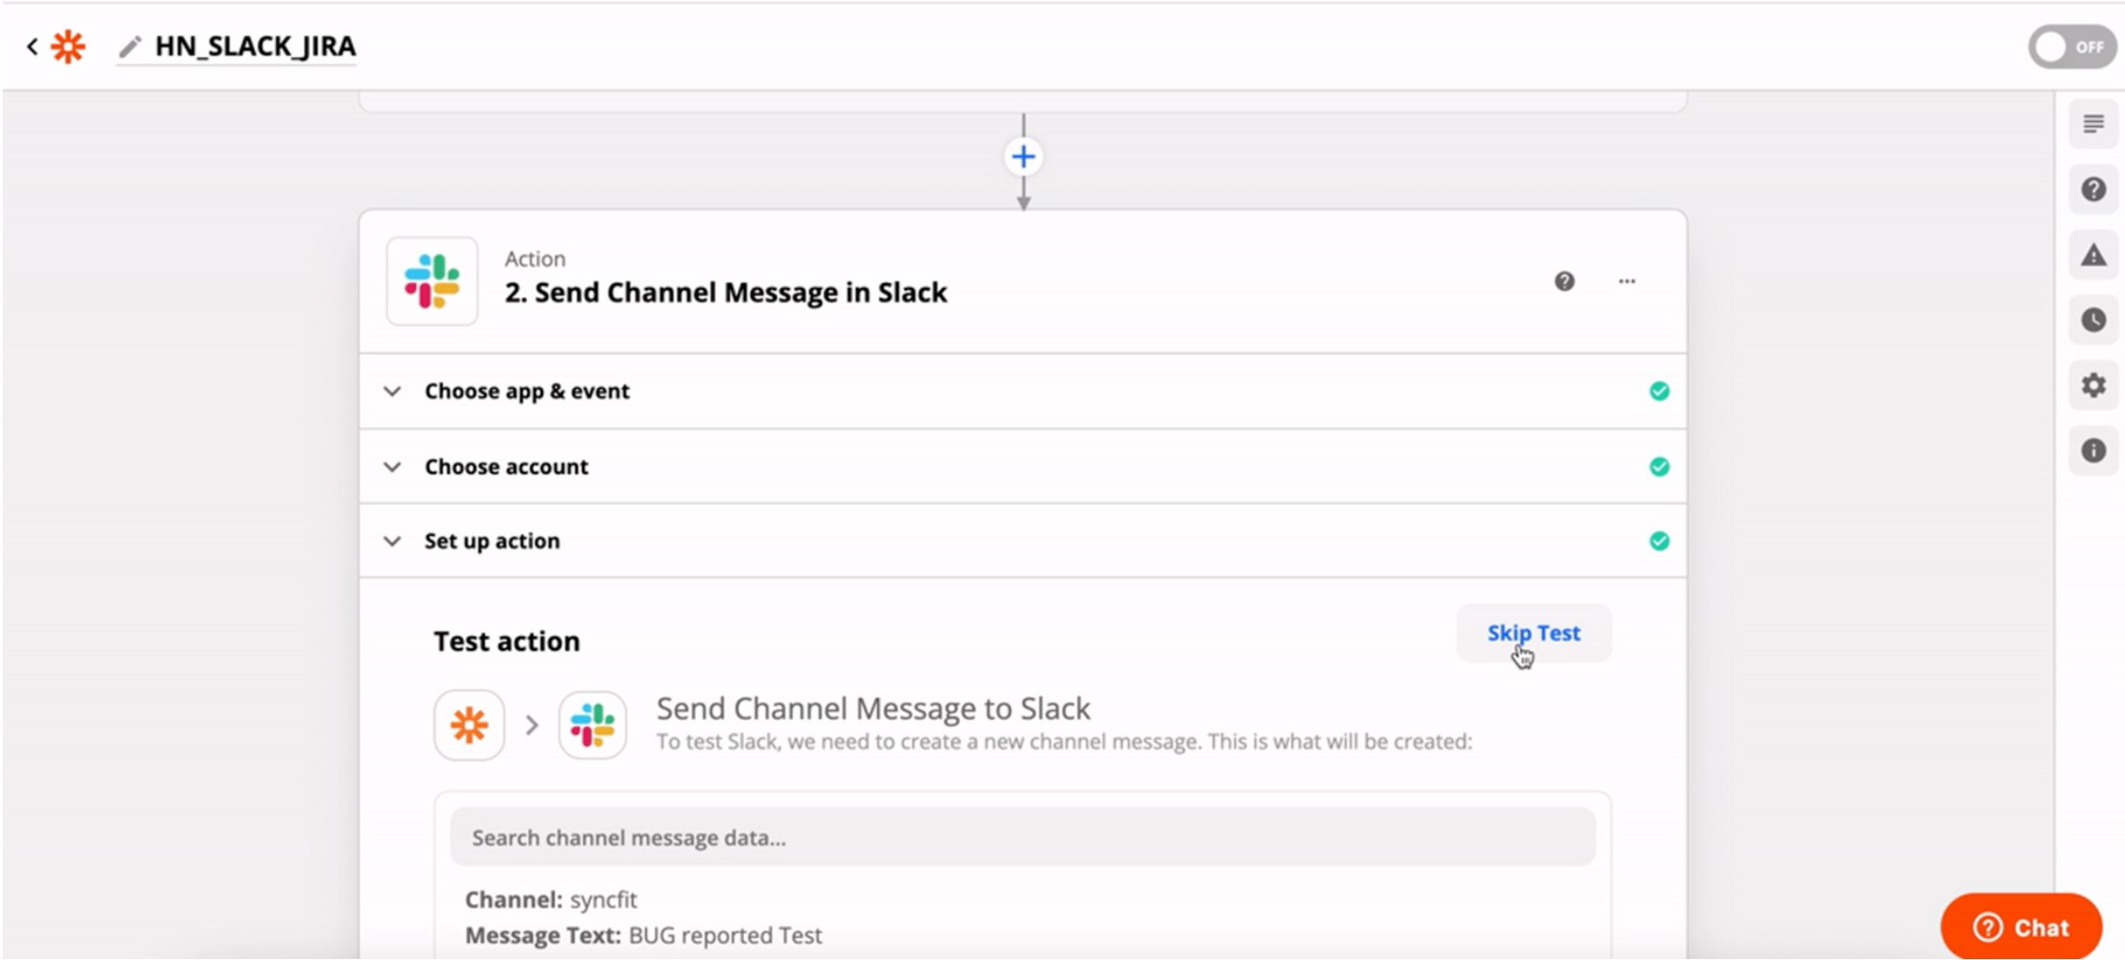Open the Slack app icon in step 2

pos(432,281)
